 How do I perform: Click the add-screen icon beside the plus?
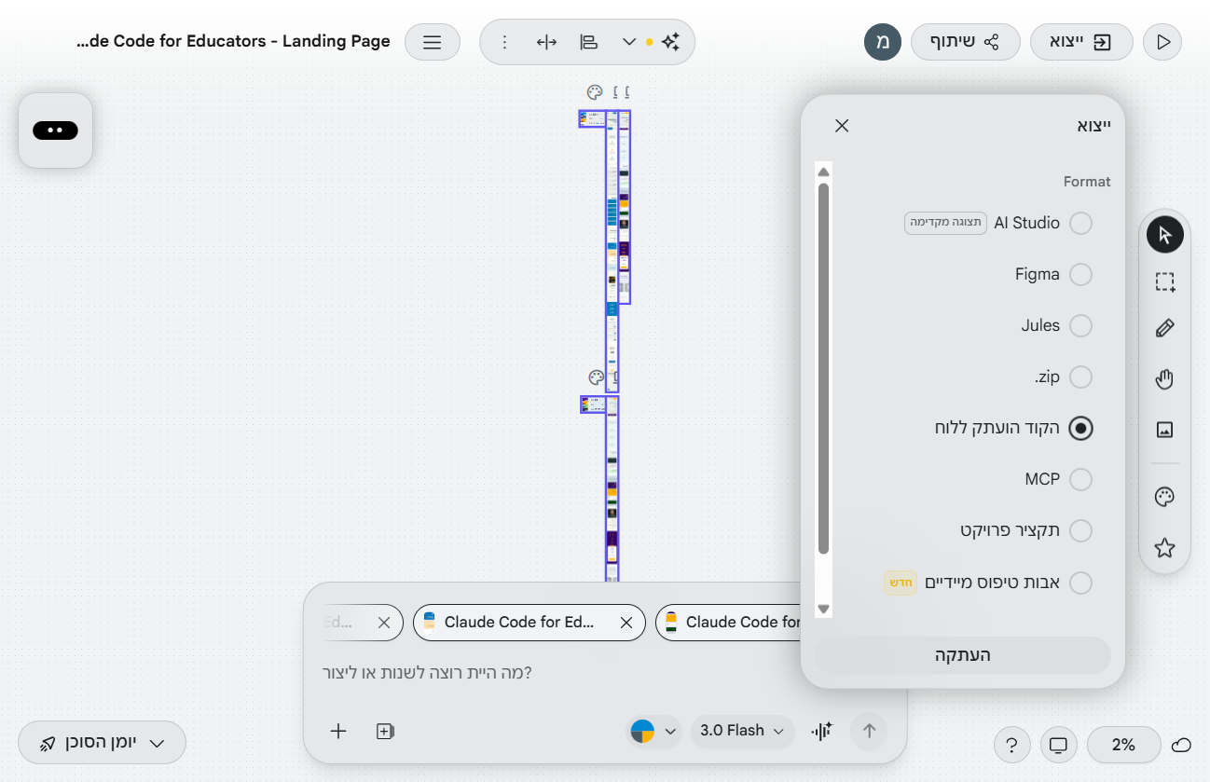point(385,731)
